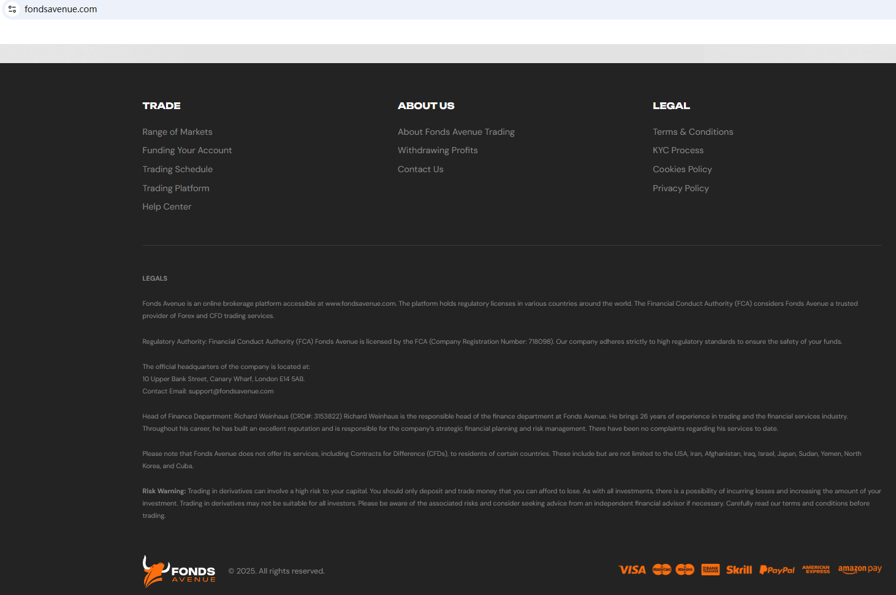
Task: Click the Skrill payment logo
Action: point(739,570)
